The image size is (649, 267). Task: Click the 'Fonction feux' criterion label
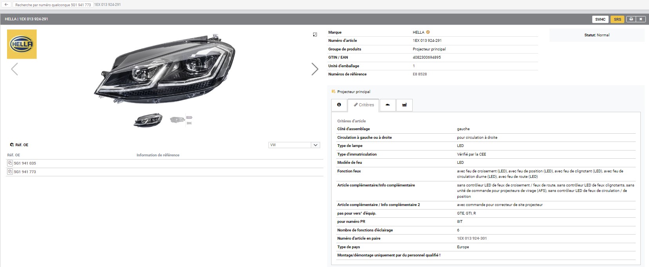[x=349, y=171]
